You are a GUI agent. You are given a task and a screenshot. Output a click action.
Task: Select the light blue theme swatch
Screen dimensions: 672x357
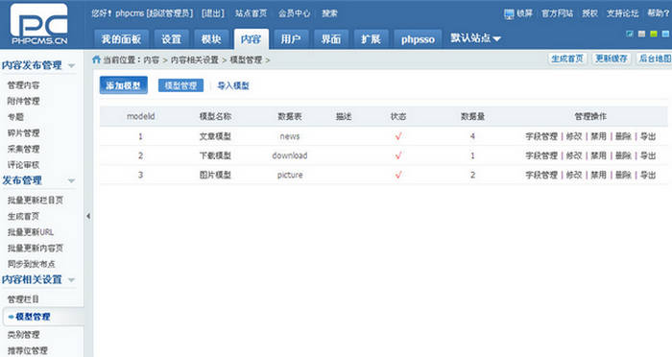[x=665, y=34]
